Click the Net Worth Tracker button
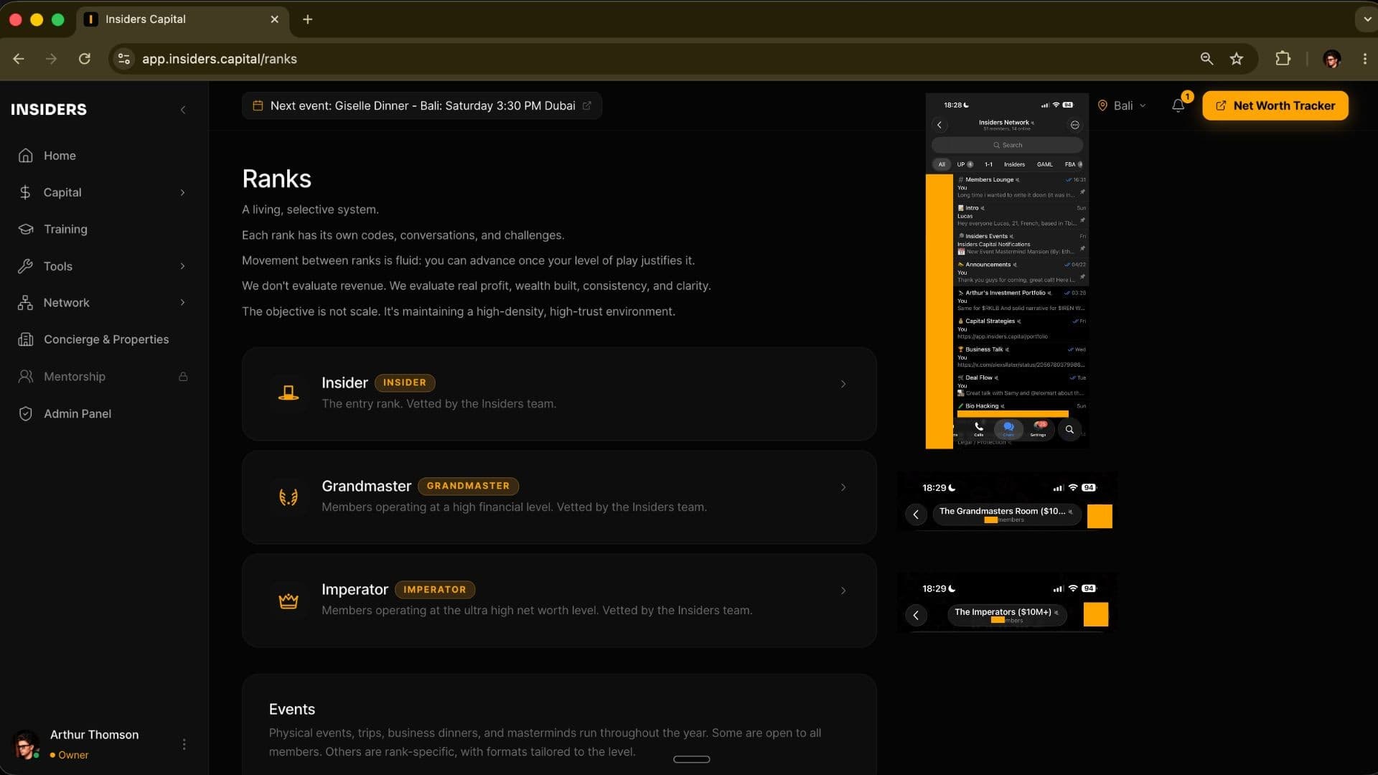Image resolution: width=1378 pixels, height=775 pixels. point(1275,105)
